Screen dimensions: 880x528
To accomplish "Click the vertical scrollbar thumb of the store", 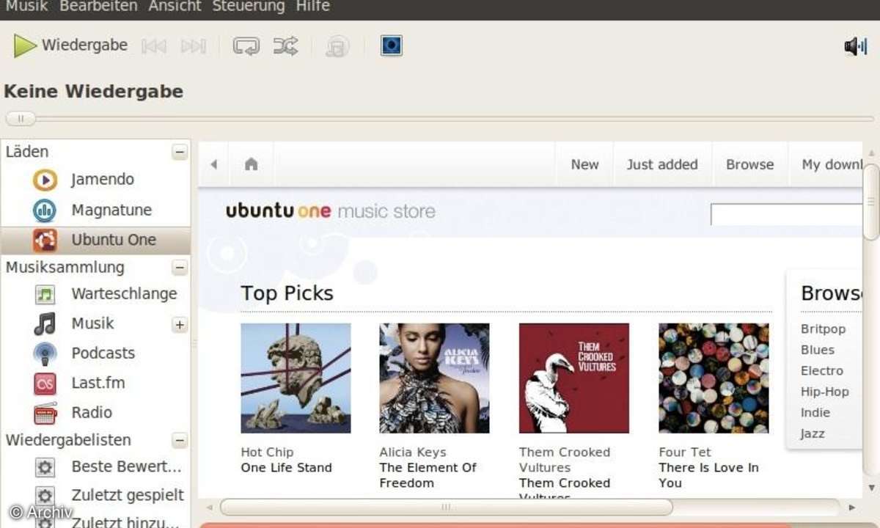I will [871, 202].
